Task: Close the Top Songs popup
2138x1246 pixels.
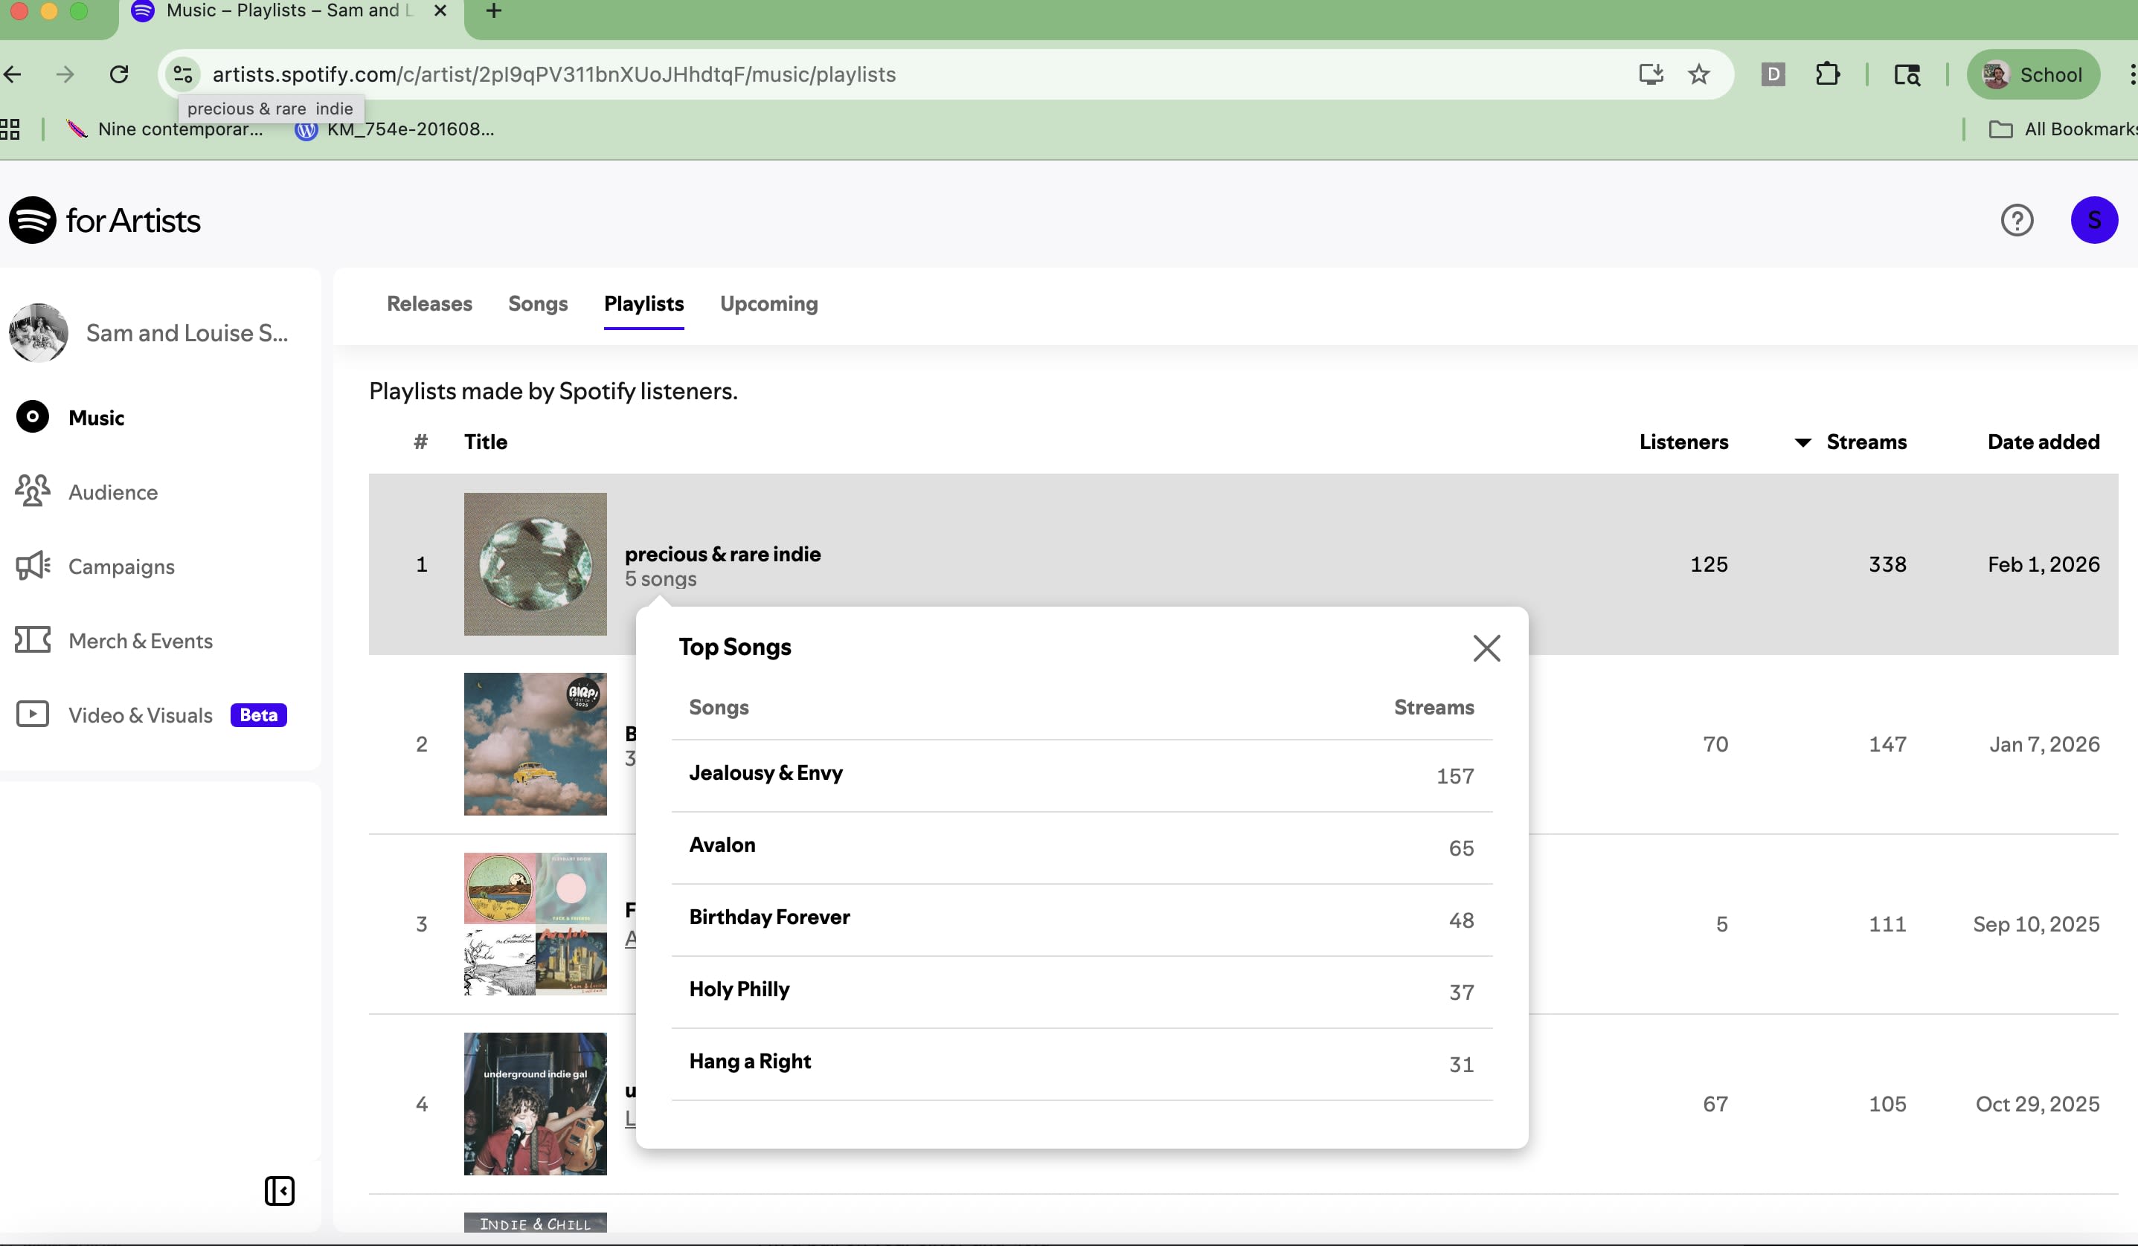Action: point(1486,648)
